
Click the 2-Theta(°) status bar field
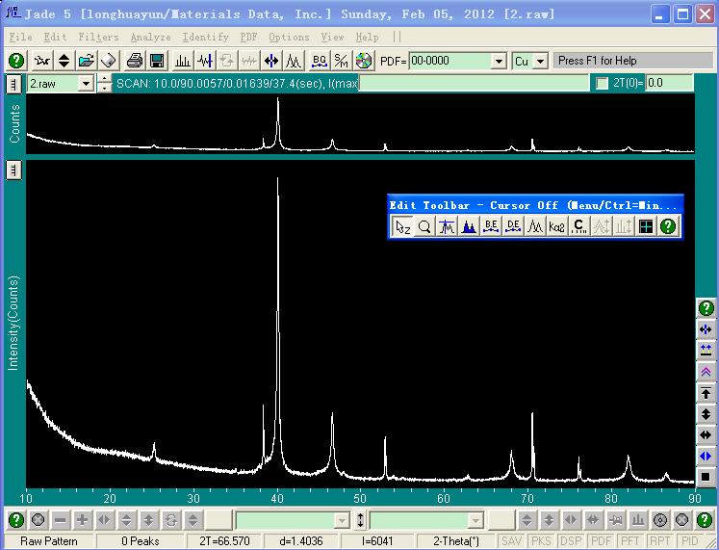point(456,541)
